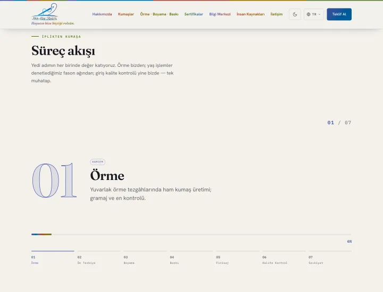Screen dimensions: 383x292
Task: Open the İletişim menu item
Action: [x=277, y=14]
